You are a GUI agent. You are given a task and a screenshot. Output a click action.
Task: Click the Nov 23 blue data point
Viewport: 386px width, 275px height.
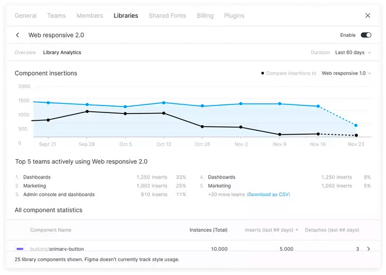[356, 125]
